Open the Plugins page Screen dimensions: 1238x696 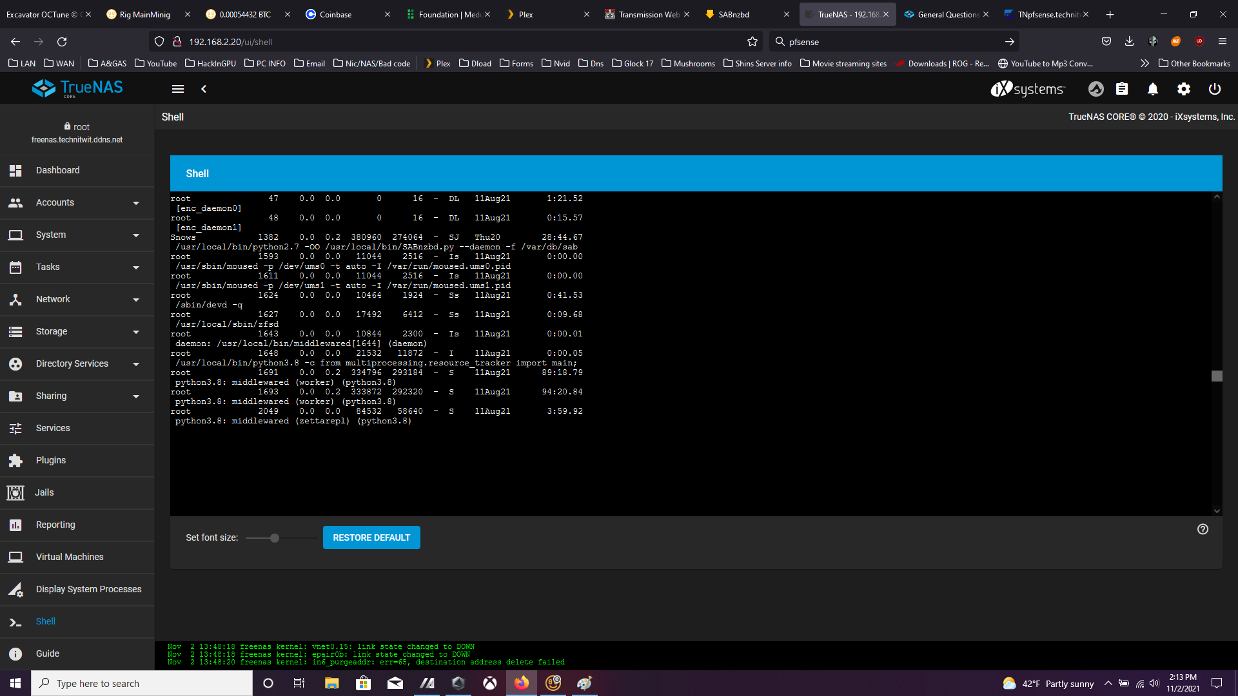pyautogui.click(x=77, y=460)
